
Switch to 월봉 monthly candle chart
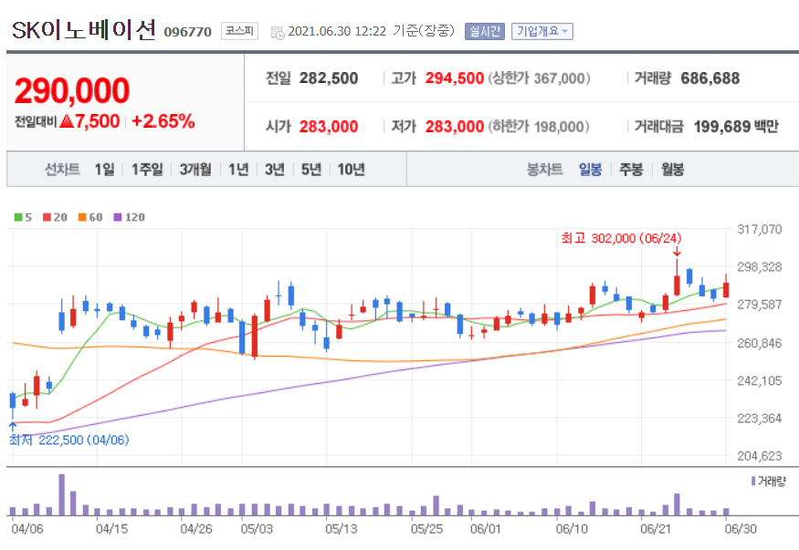[673, 169]
